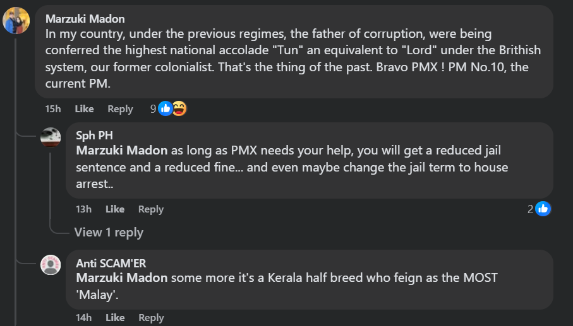The height and width of the screenshot is (326, 573).
Task: Click Marzuki Madon mention in Sph PH's reply
Action: point(121,151)
